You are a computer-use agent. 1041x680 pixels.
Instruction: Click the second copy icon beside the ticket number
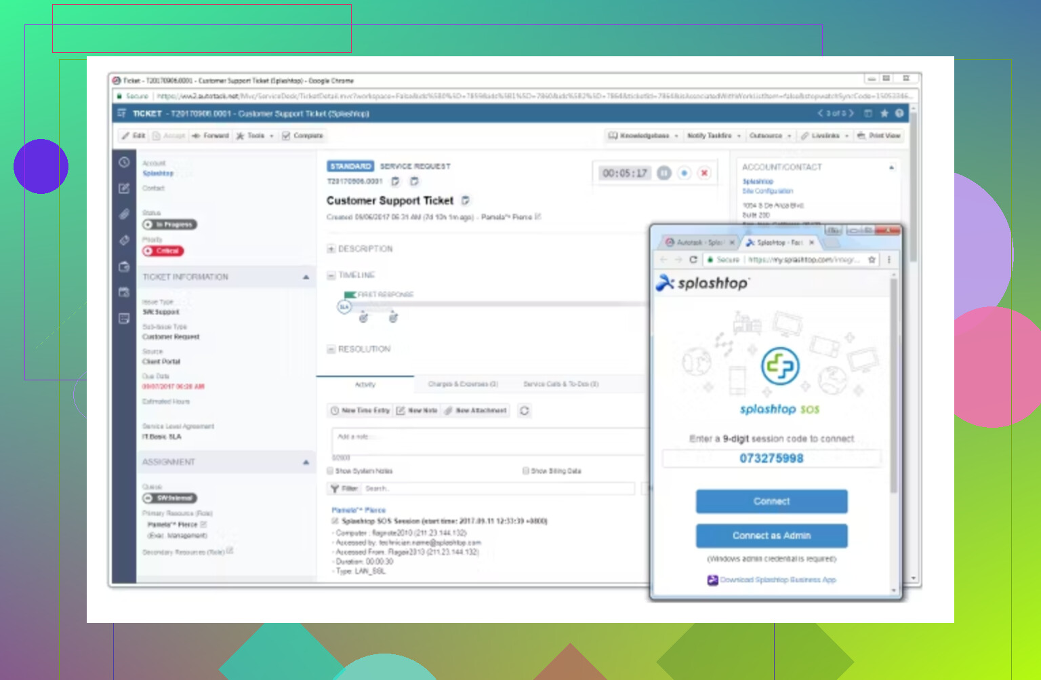pos(414,182)
